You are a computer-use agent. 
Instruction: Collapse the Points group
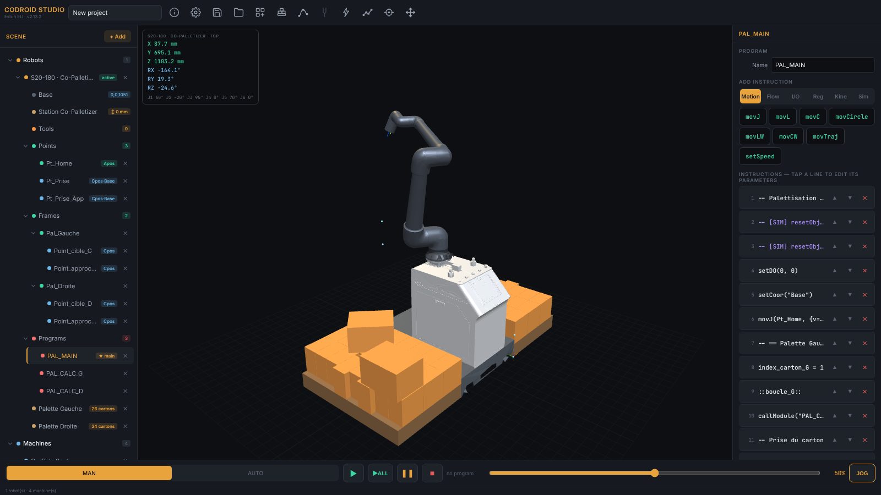(25, 146)
